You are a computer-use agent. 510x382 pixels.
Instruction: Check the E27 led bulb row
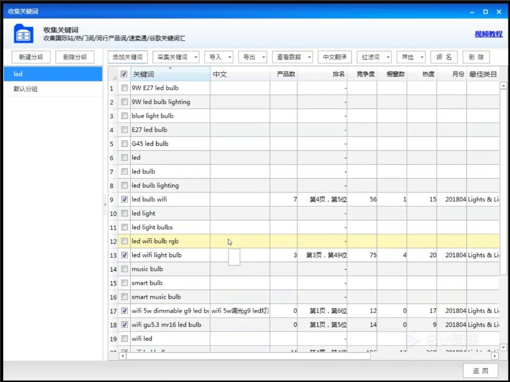[124, 129]
